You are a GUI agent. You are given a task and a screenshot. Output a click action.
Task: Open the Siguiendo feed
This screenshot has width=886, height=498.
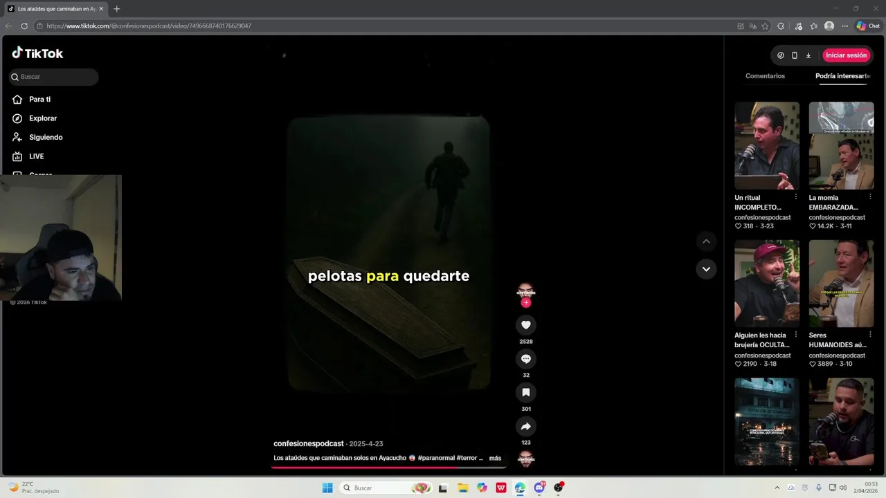[x=37, y=137]
